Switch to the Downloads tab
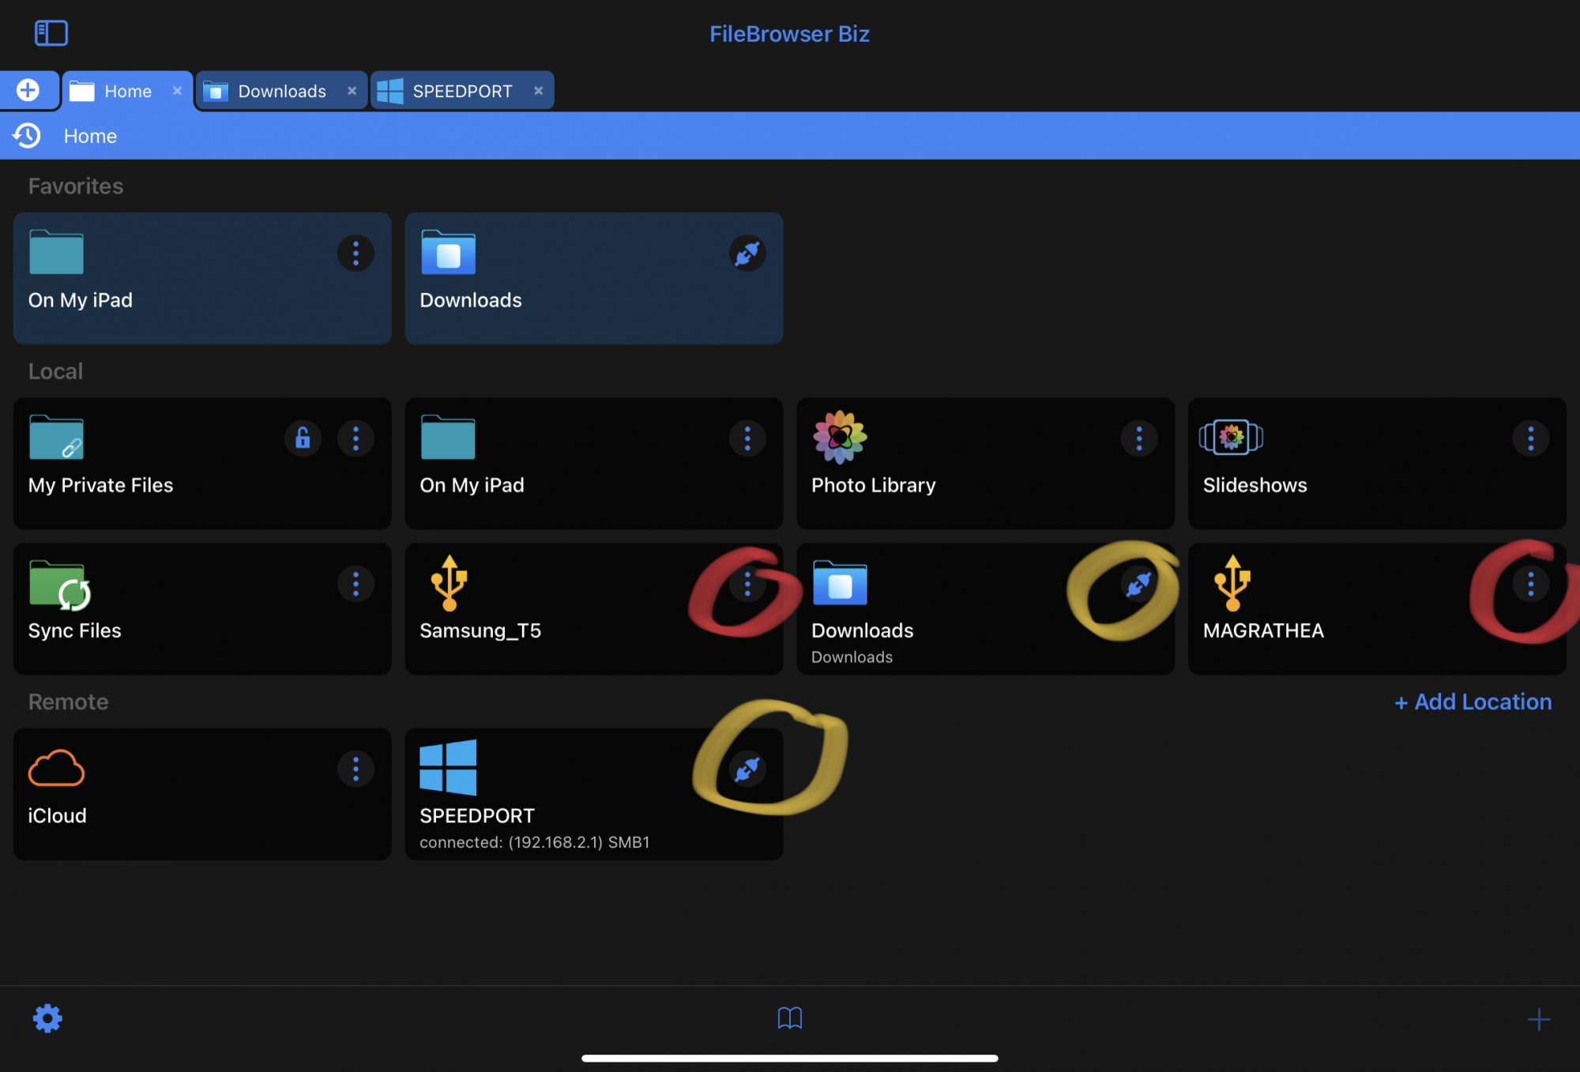This screenshot has width=1580, height=1072. pyautogui.click(x=281, y=91)
